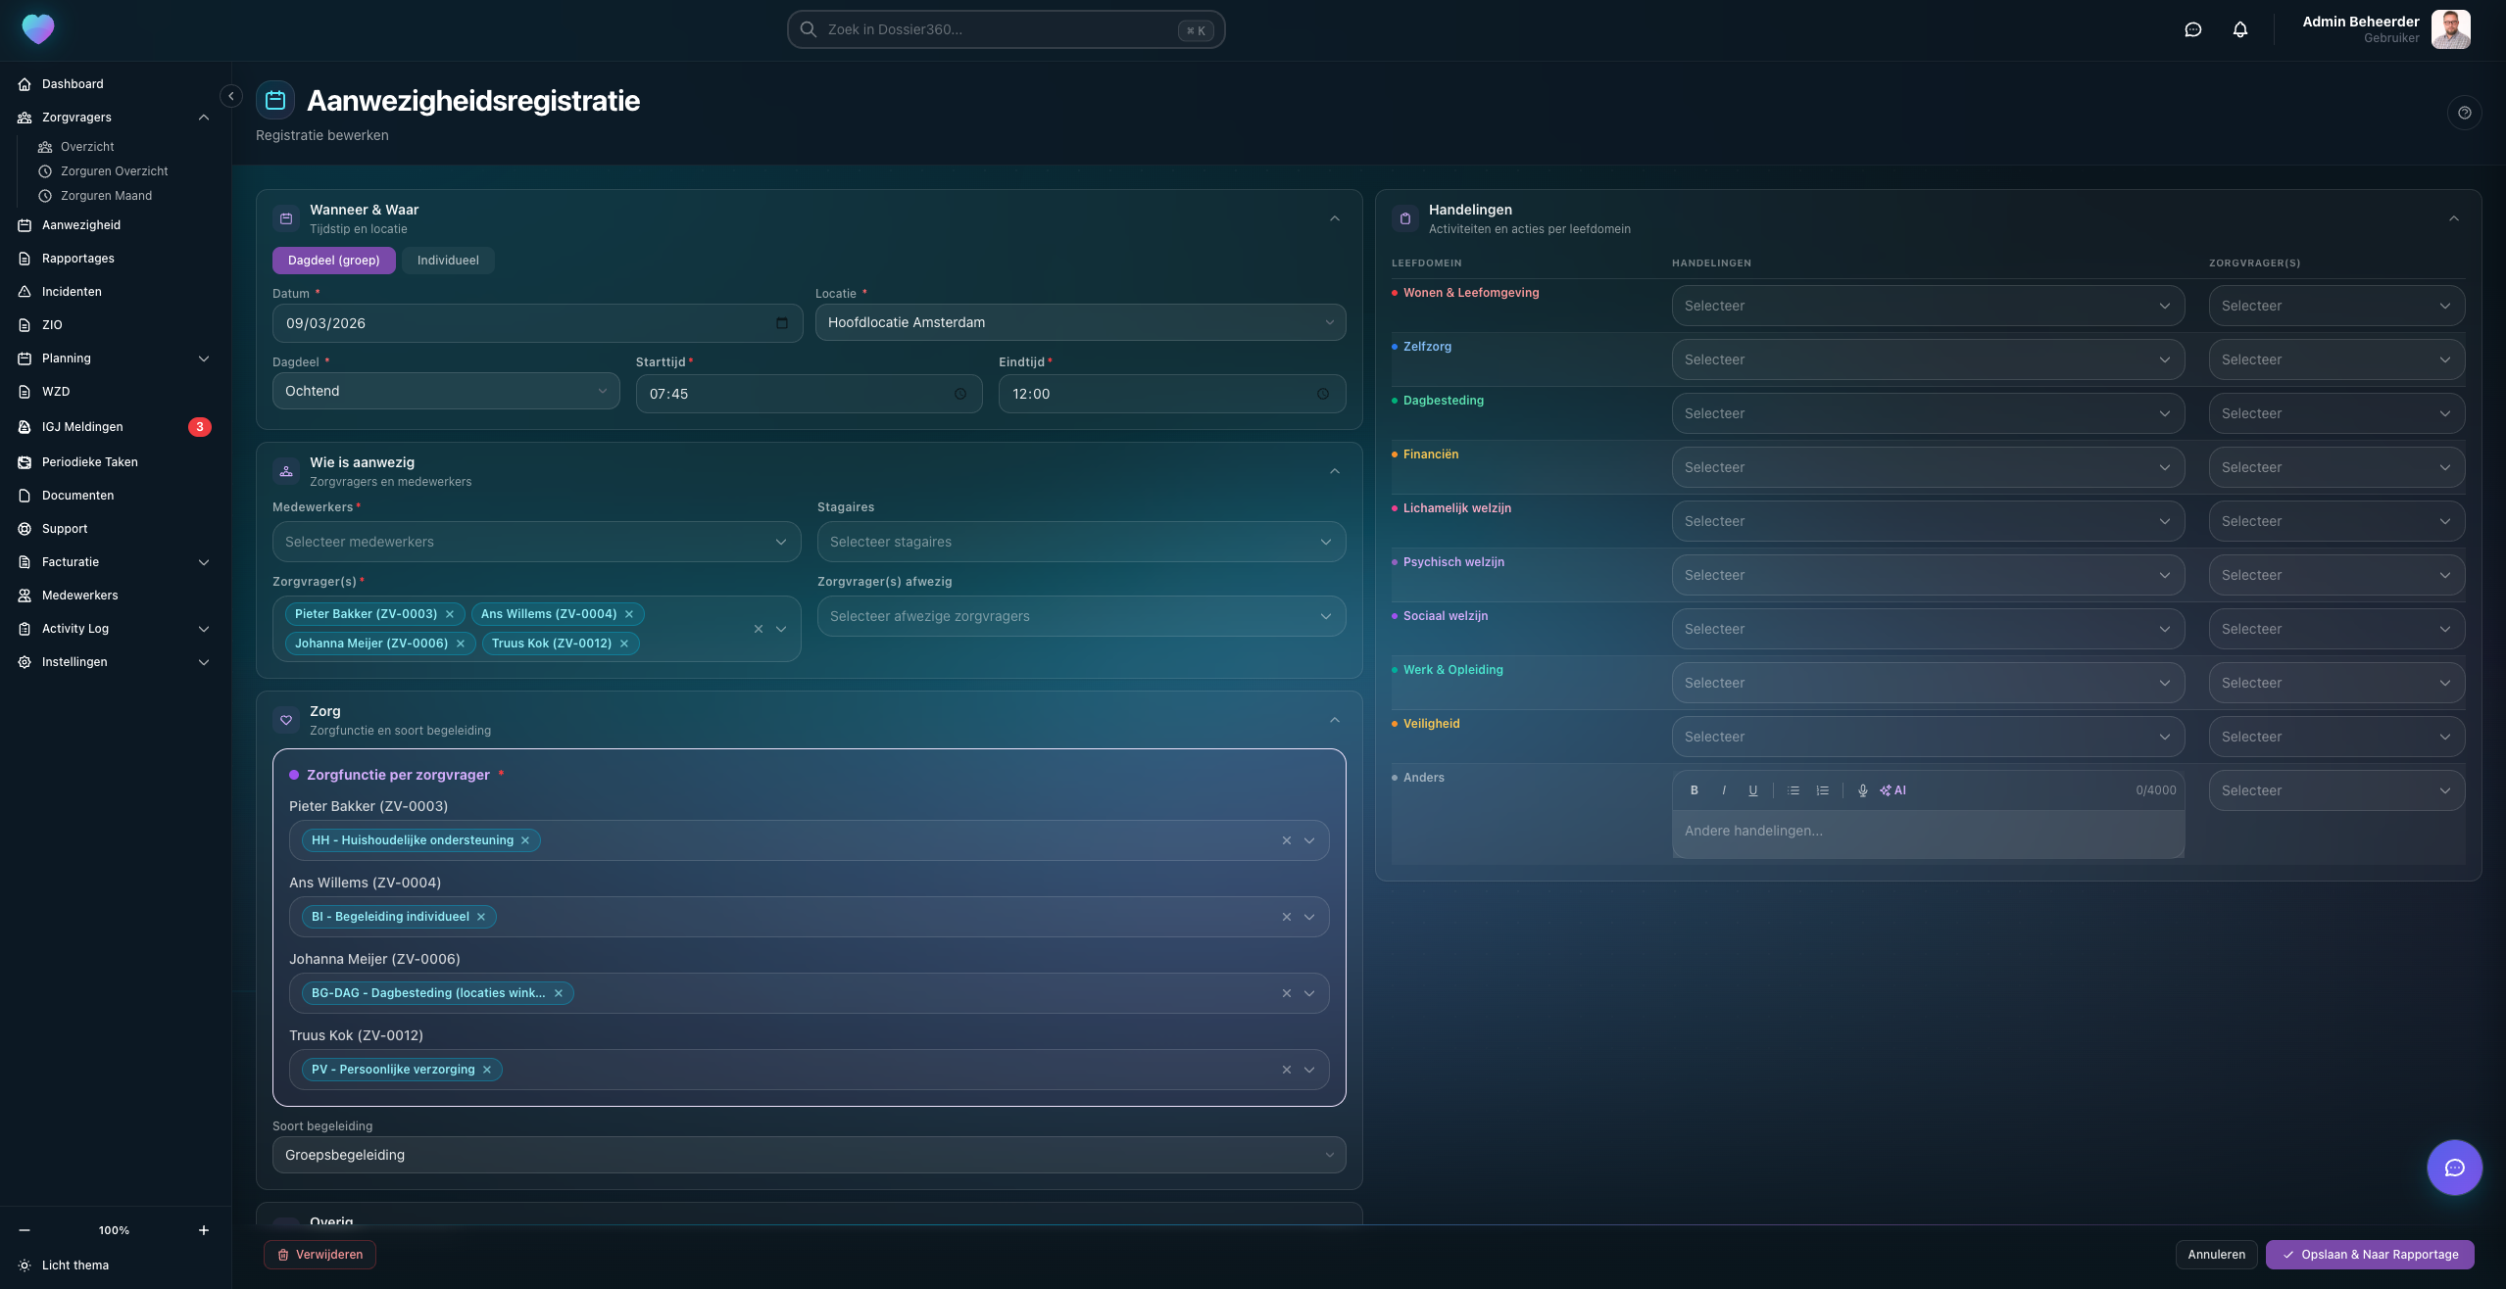
Task: Remove Ans Willems tag from Zorgvragers
Action: [629, 614]
